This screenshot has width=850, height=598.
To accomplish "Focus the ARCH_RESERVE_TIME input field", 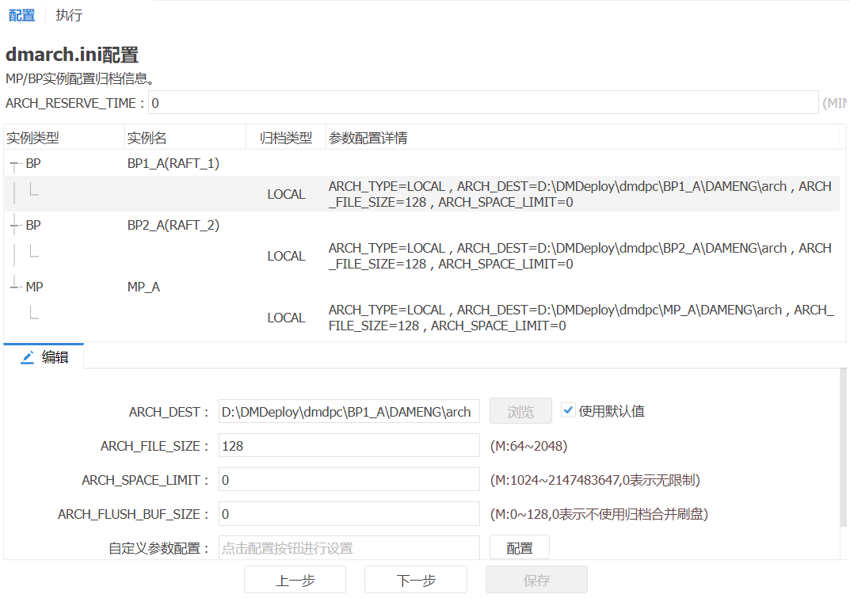I will 482,103.
